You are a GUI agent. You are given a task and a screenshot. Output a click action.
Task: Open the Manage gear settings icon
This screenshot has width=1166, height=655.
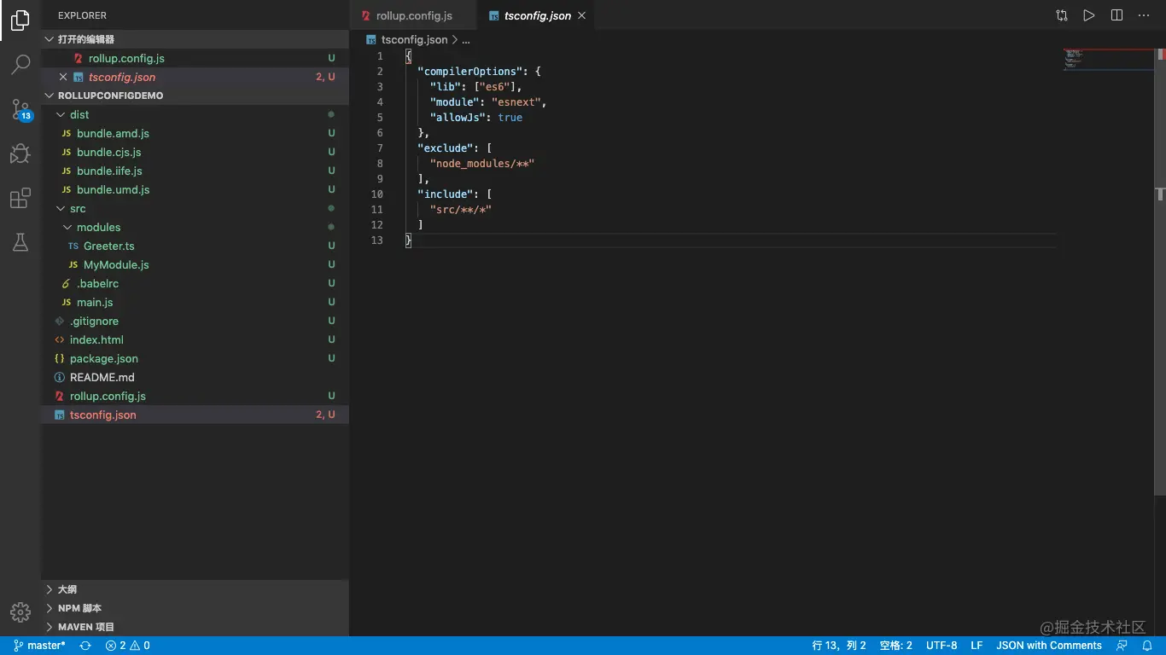[20, 612]
